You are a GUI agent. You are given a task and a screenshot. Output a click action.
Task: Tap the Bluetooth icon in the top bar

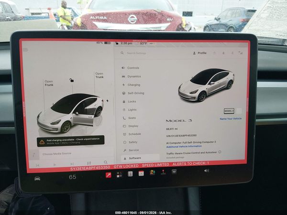pyautogui.click(x=232, y=53)
